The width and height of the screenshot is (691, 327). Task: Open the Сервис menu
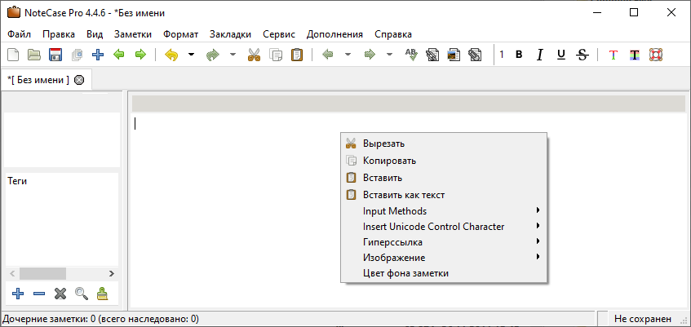click(x=279, y=34)
